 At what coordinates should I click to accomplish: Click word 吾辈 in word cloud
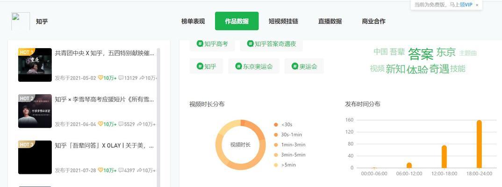click(397, 51)
